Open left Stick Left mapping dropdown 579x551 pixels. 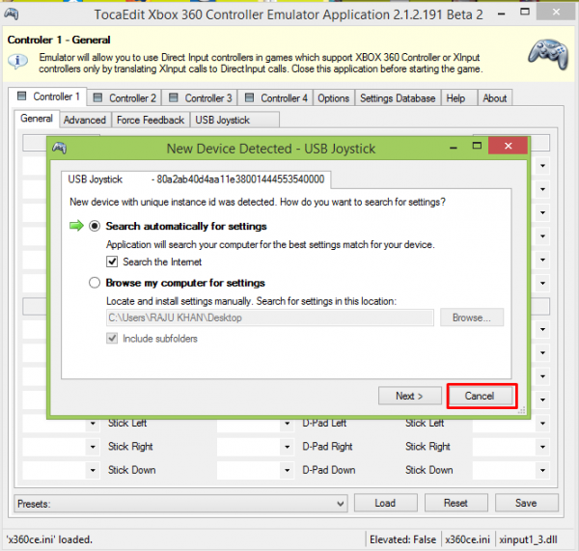point(93,423)
